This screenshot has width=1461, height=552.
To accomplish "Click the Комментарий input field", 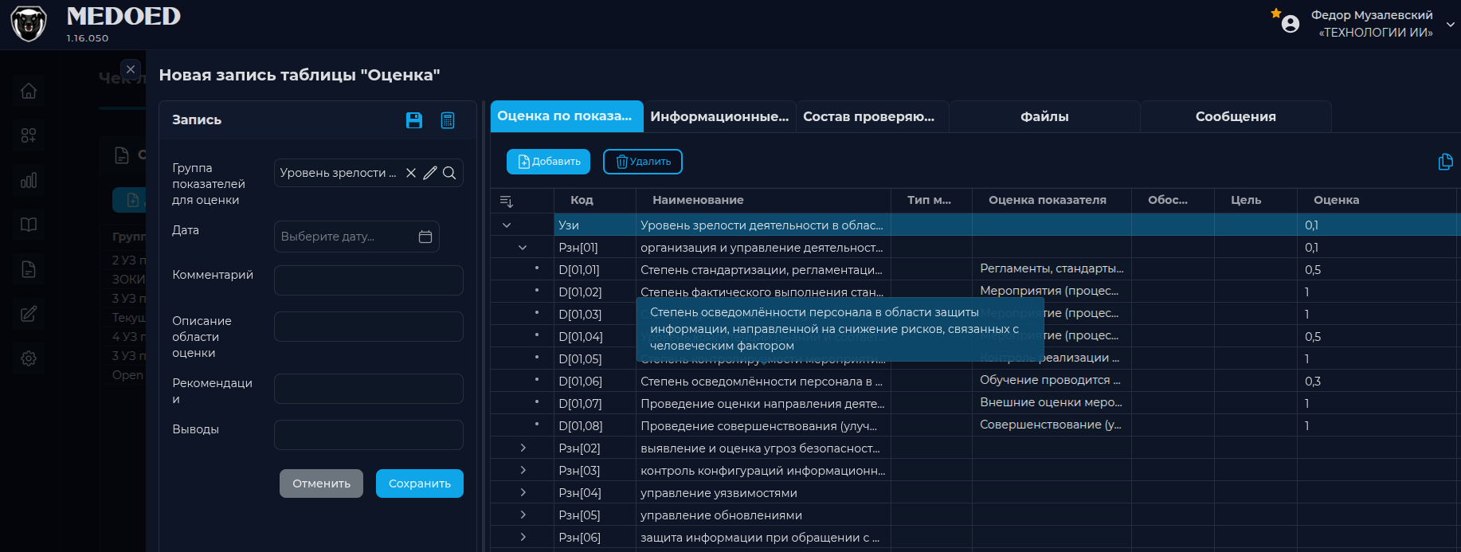I will tap(369, 280).
